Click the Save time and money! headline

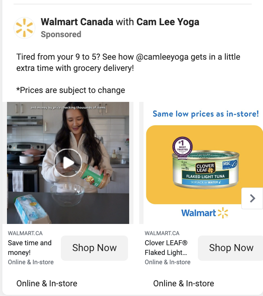[30, 248]
